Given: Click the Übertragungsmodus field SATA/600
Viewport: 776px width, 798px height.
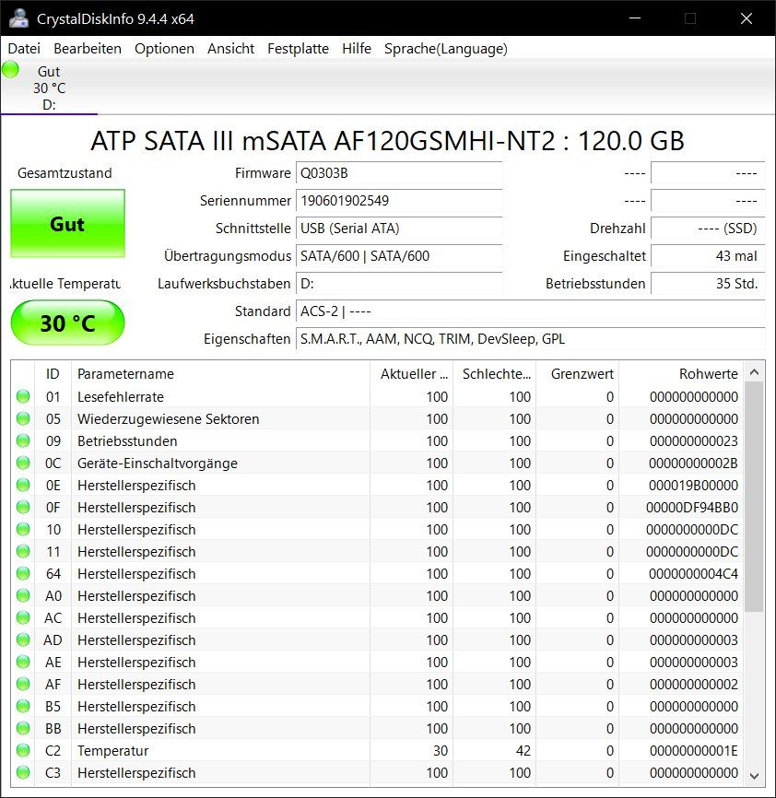Looking at the screenshot, I should 399,256.
